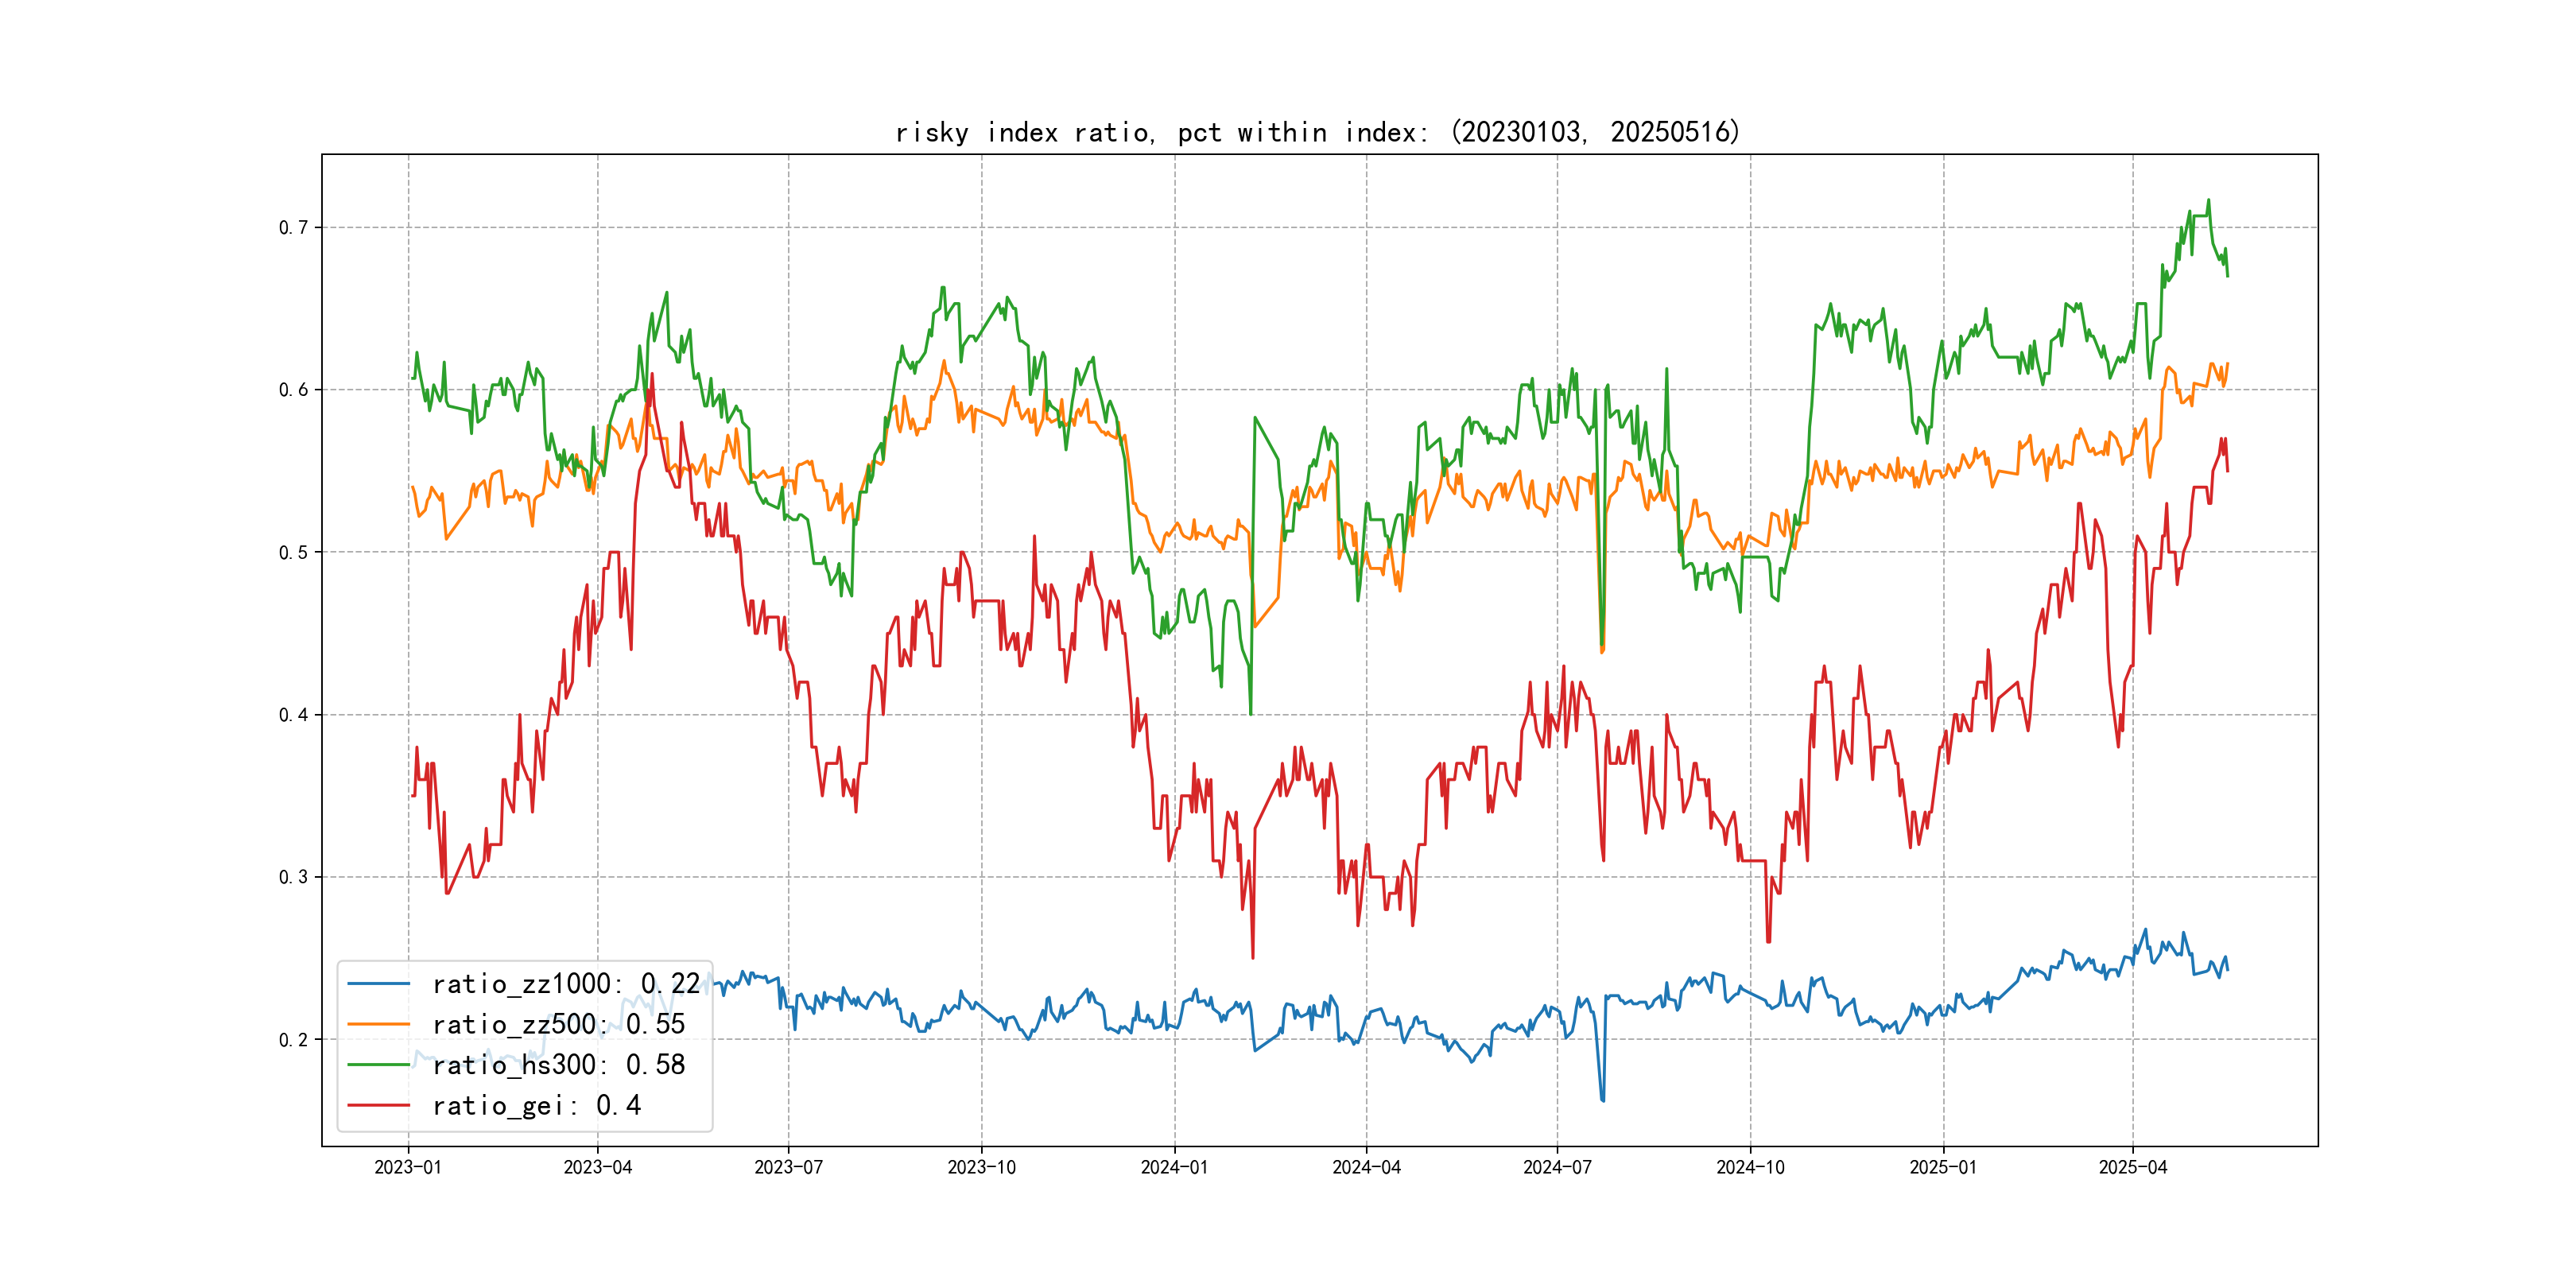The width and height of the screenshot is (2576, 1288).
Task: Click the 2023-01 x-axis tick label
Action: 408,1167
